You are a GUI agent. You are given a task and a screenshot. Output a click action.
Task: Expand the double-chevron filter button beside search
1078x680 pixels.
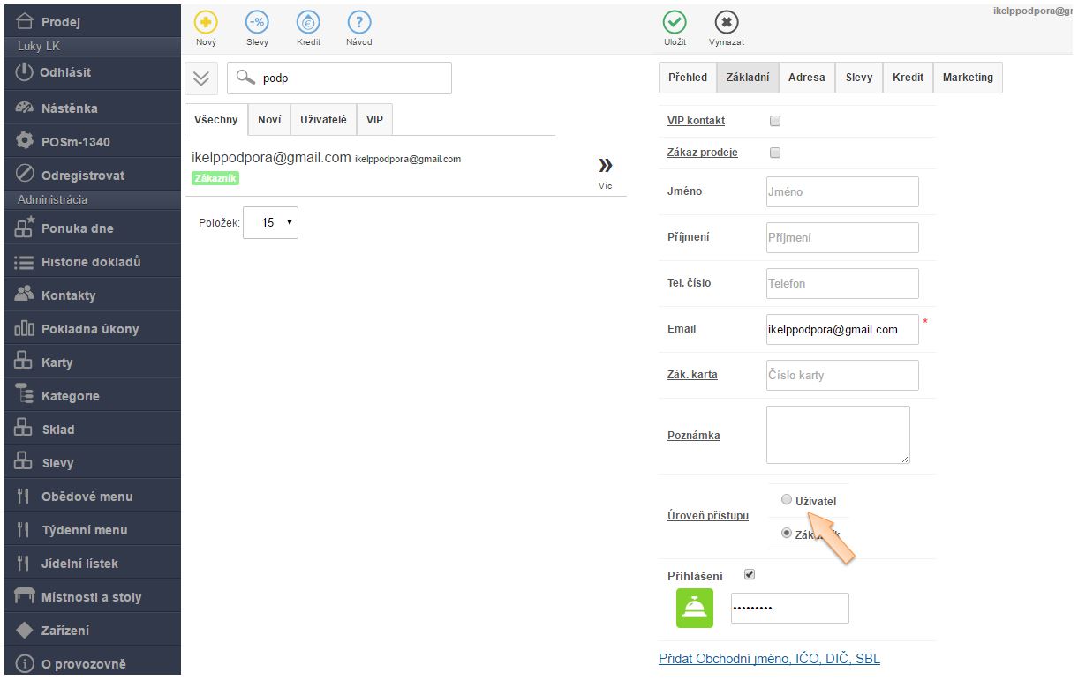click(x=201, y=78)
